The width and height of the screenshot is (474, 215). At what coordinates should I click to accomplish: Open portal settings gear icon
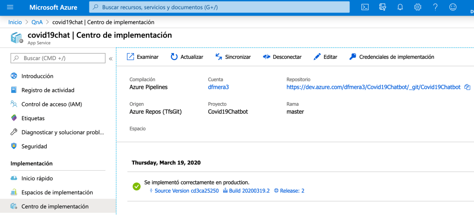(x=418, y=7)
